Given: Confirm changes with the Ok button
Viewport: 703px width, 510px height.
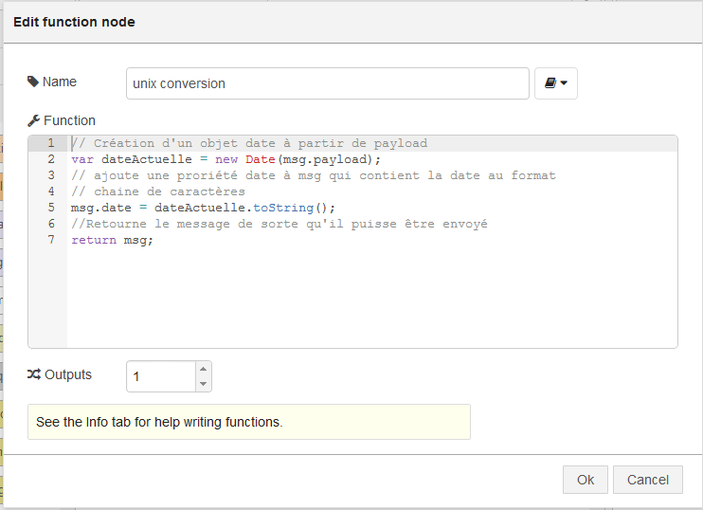Looking at the screenshot, I should pyautogui.click(x=586, y=480).
